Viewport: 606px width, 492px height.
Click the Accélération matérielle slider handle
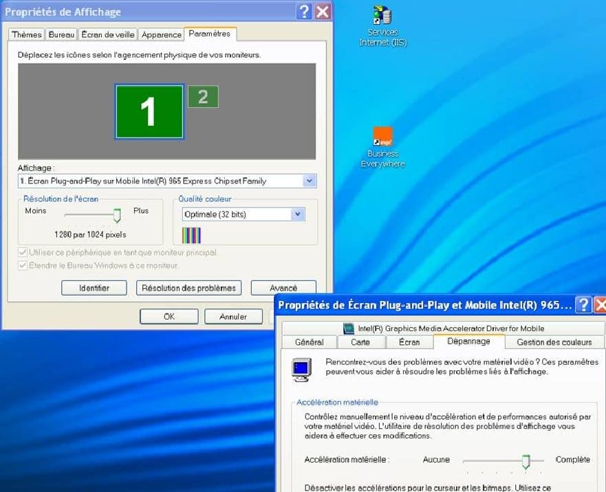click(526, 460)
